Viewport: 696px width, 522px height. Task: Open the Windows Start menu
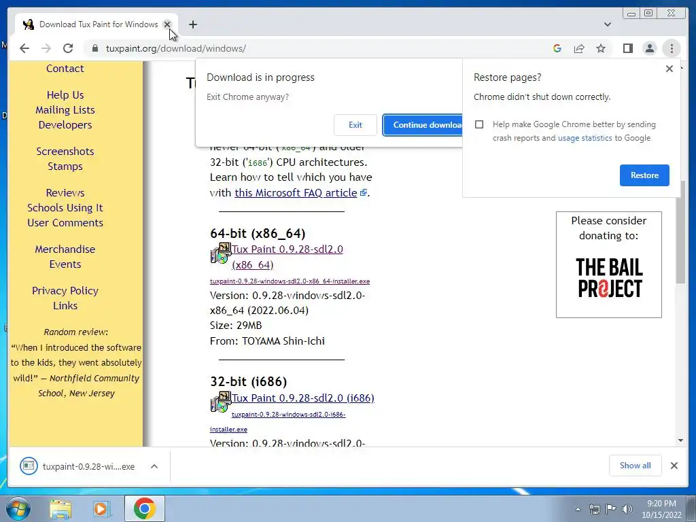(x=18, y=508)
